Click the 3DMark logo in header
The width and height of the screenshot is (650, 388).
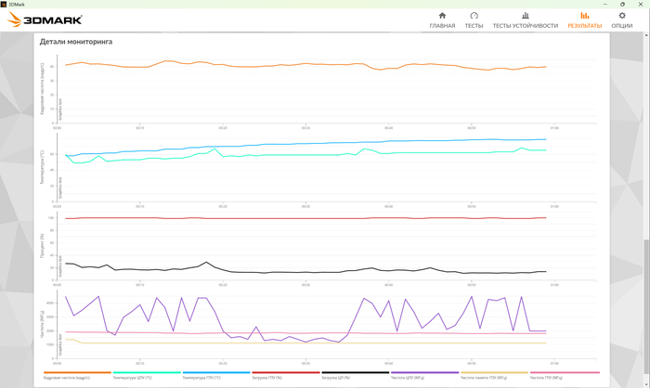tap(45, 19)
